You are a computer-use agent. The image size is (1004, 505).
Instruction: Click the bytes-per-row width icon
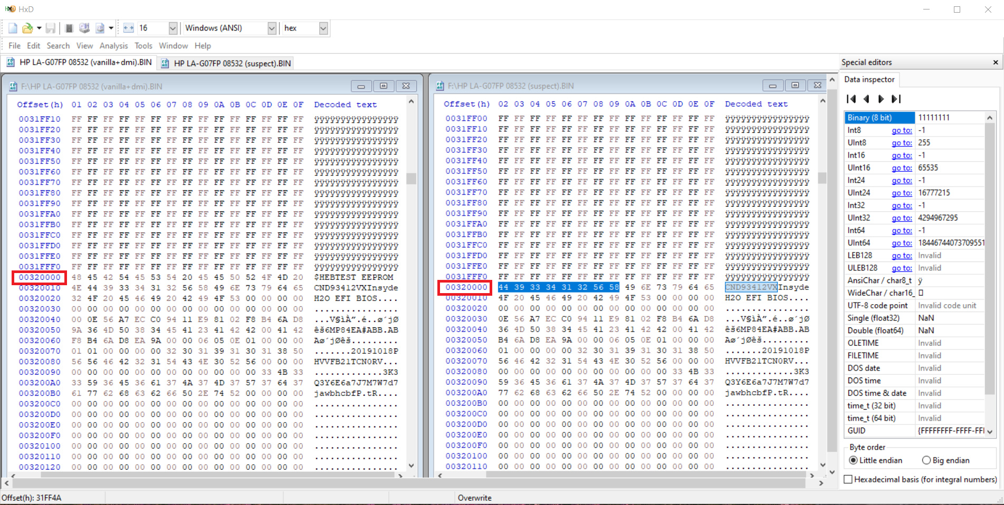tap(128, 28)
